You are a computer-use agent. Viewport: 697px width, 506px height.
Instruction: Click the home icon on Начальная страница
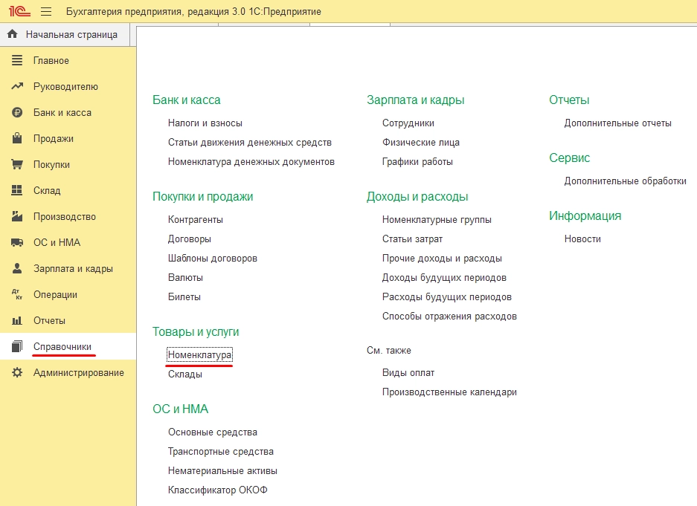[x=13, y=33]
